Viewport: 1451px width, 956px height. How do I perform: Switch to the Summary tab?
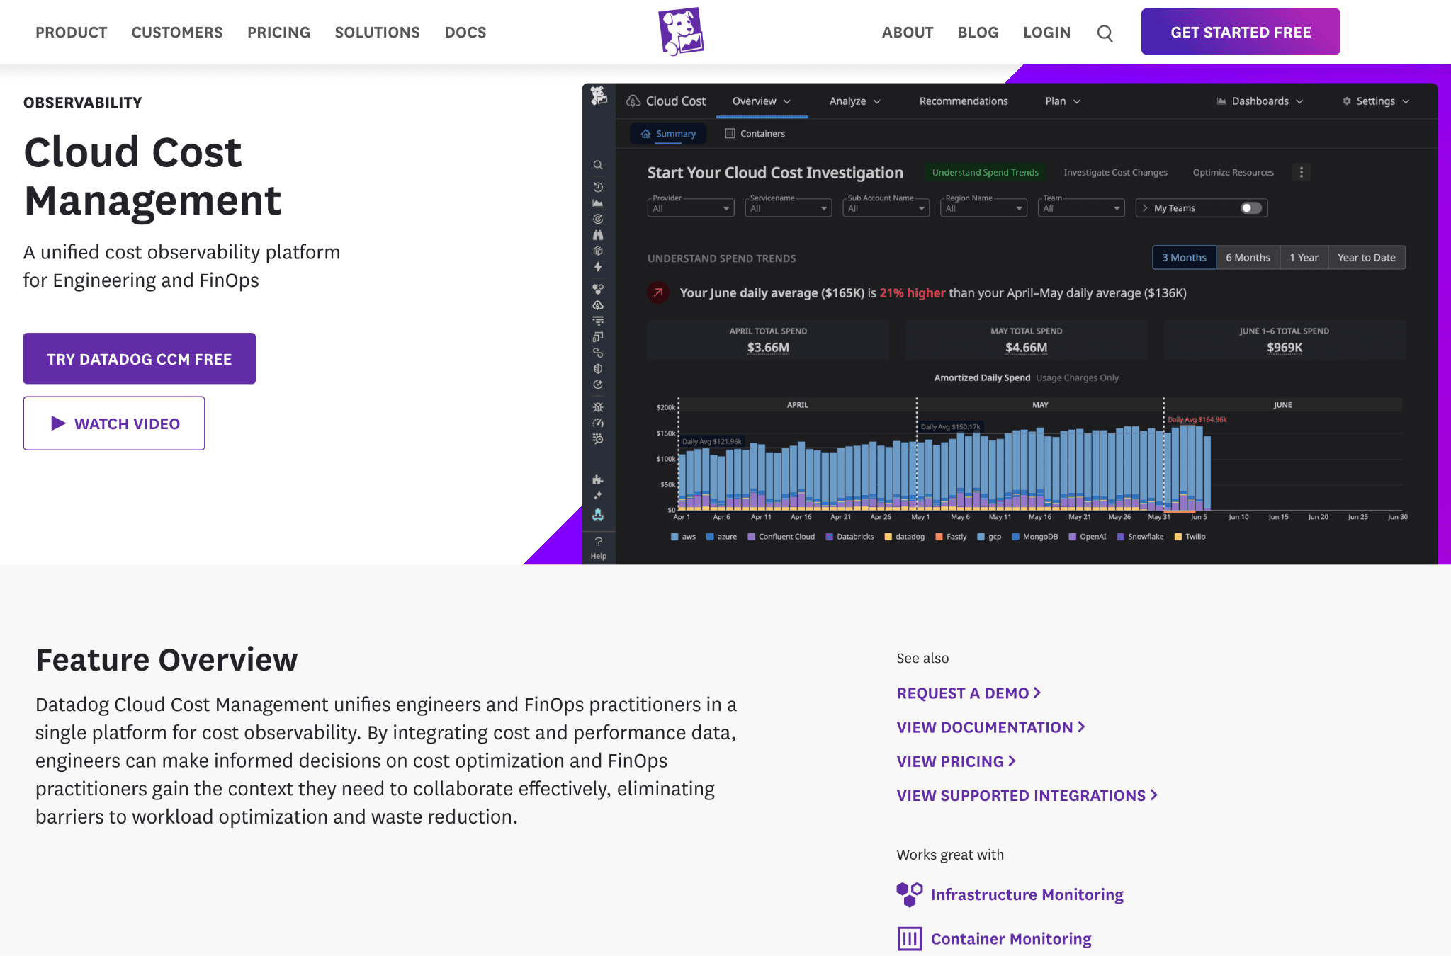(x=668, y=133)
